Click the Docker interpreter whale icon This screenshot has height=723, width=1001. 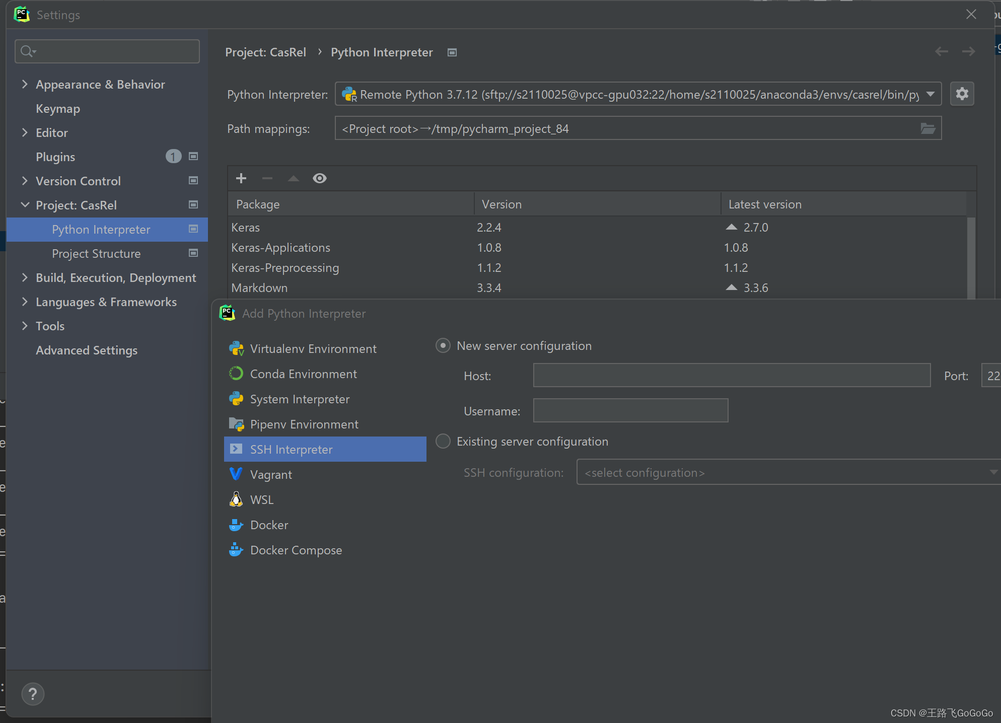[236, 525]
